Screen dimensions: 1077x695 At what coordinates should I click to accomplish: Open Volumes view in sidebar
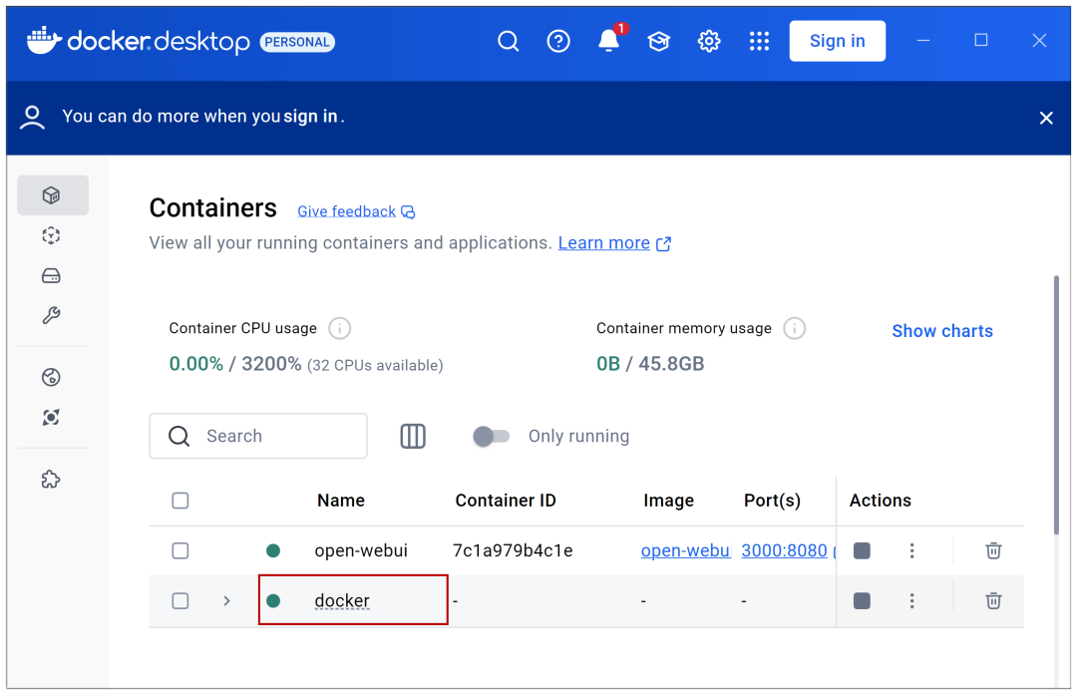[x=51, y=276]
